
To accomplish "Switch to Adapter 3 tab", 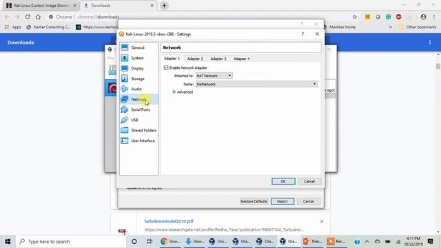I will point(218,59).
